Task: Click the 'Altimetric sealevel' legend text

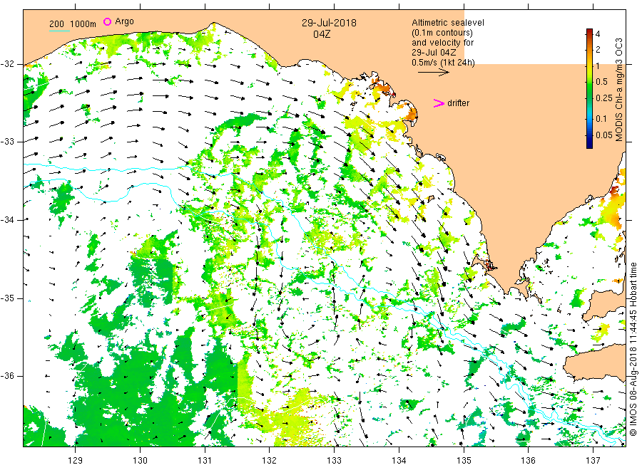Action: (448, 23)
